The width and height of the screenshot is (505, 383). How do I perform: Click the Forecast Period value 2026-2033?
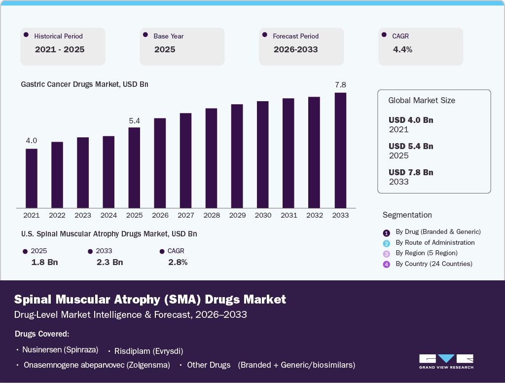[x=296, y=49]
